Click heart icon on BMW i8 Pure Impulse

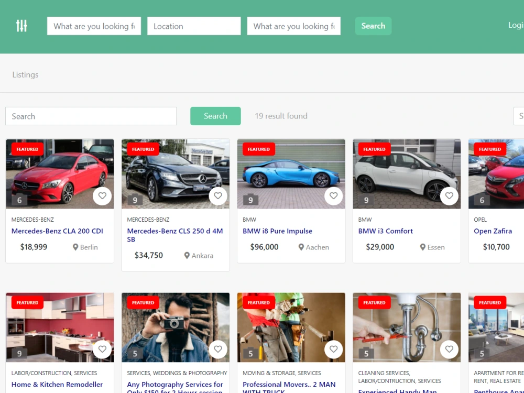[333, 196]
